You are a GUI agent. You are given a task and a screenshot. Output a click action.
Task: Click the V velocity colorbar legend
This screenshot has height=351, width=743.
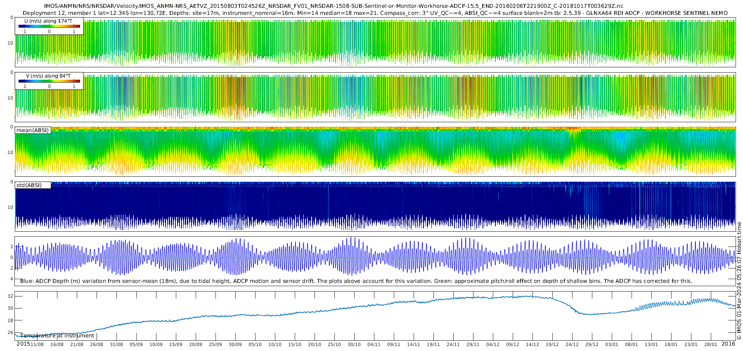point(49,81)
